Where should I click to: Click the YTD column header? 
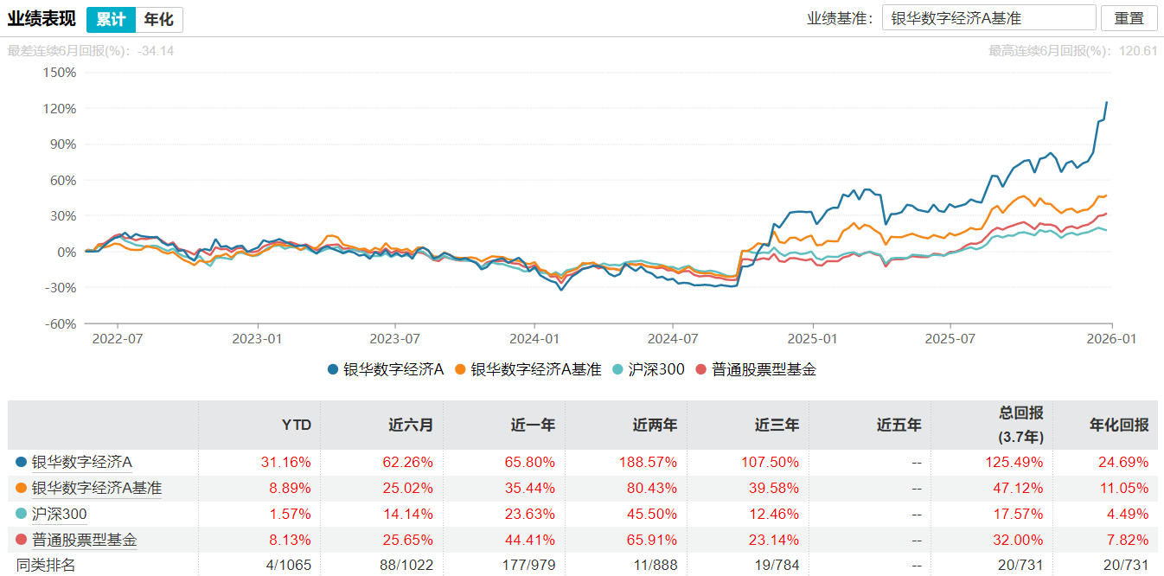pos(296,425)
